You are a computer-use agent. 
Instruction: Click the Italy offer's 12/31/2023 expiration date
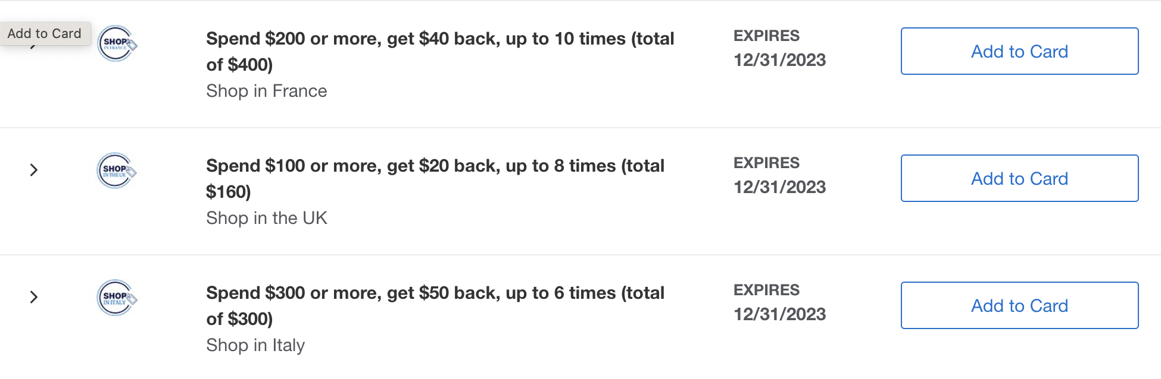click(779, 315)
